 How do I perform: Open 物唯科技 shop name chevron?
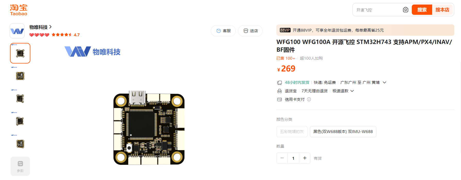coord(50,27)
